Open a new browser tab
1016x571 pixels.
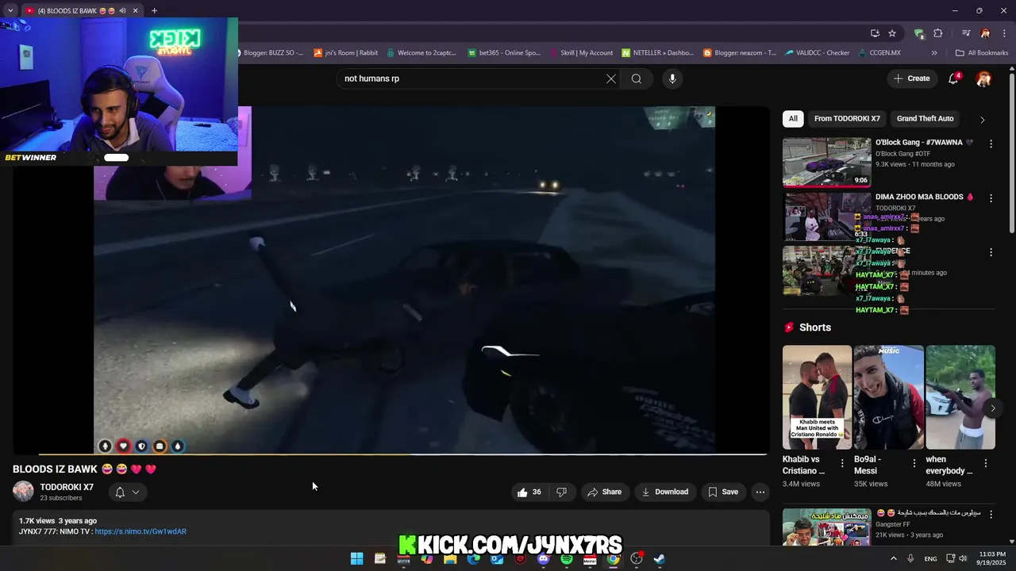[x=154, y=11]
